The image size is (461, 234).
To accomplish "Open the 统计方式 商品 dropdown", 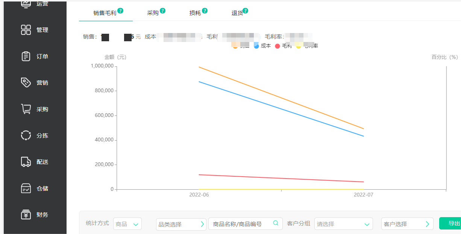I will 127,223.
